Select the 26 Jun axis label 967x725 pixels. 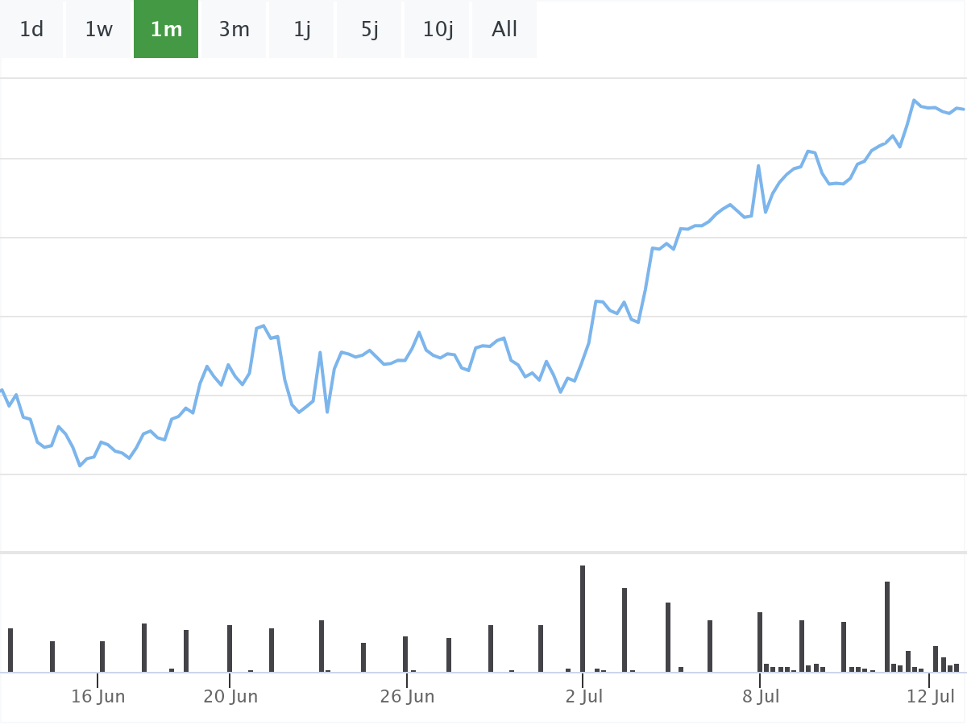[x=407, y=697]
